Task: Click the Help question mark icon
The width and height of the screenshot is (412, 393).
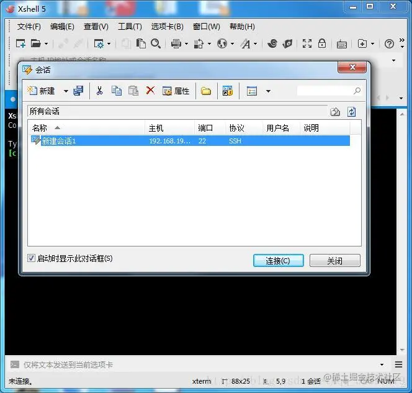Action: coord(389,43)
